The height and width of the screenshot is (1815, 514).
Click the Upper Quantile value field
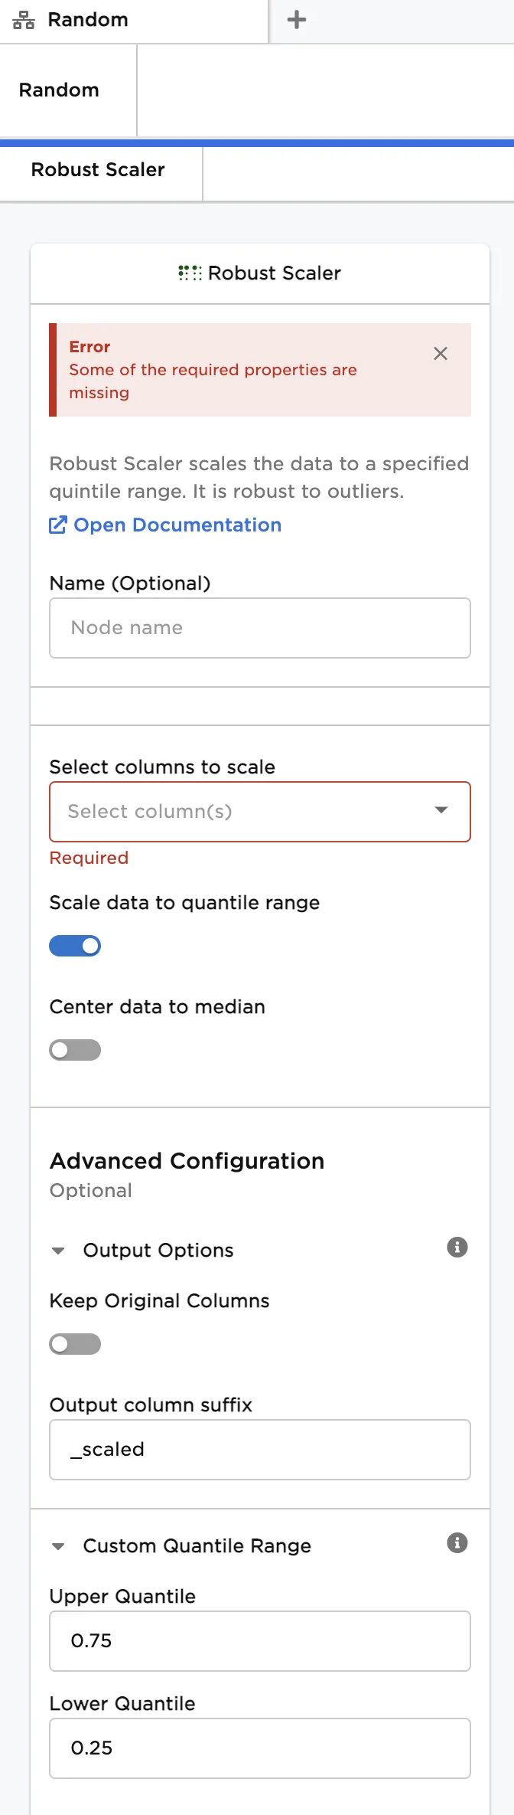point(260,1640)
